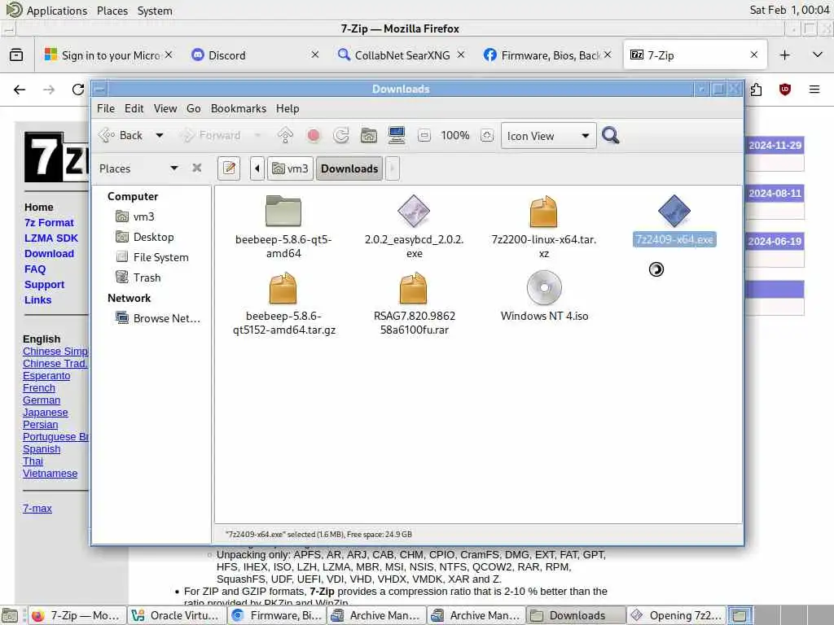Select File System in the sidebar
Viewport: 834px width, 625px height.
point(152,257)
